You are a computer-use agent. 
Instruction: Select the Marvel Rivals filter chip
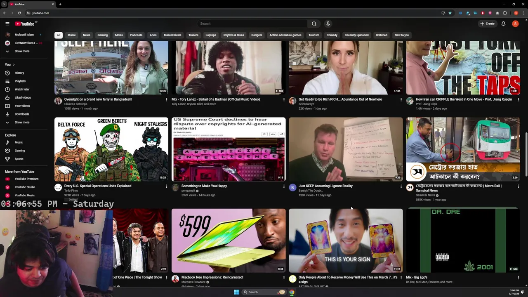tap(172, 35)
